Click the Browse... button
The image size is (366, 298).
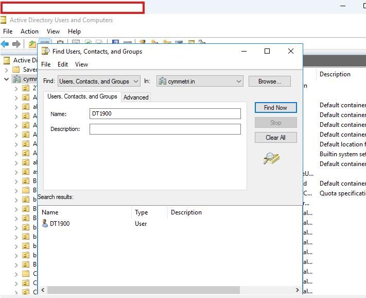[270, 81]
